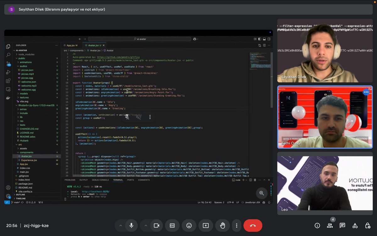The height and width of the screenshot is (236, 377).
Task: Maximize the panel with the caret-up icon
Action: [264, 180]
